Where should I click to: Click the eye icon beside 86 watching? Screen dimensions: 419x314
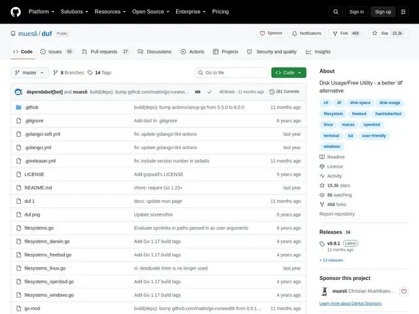[x=322, y=195]
